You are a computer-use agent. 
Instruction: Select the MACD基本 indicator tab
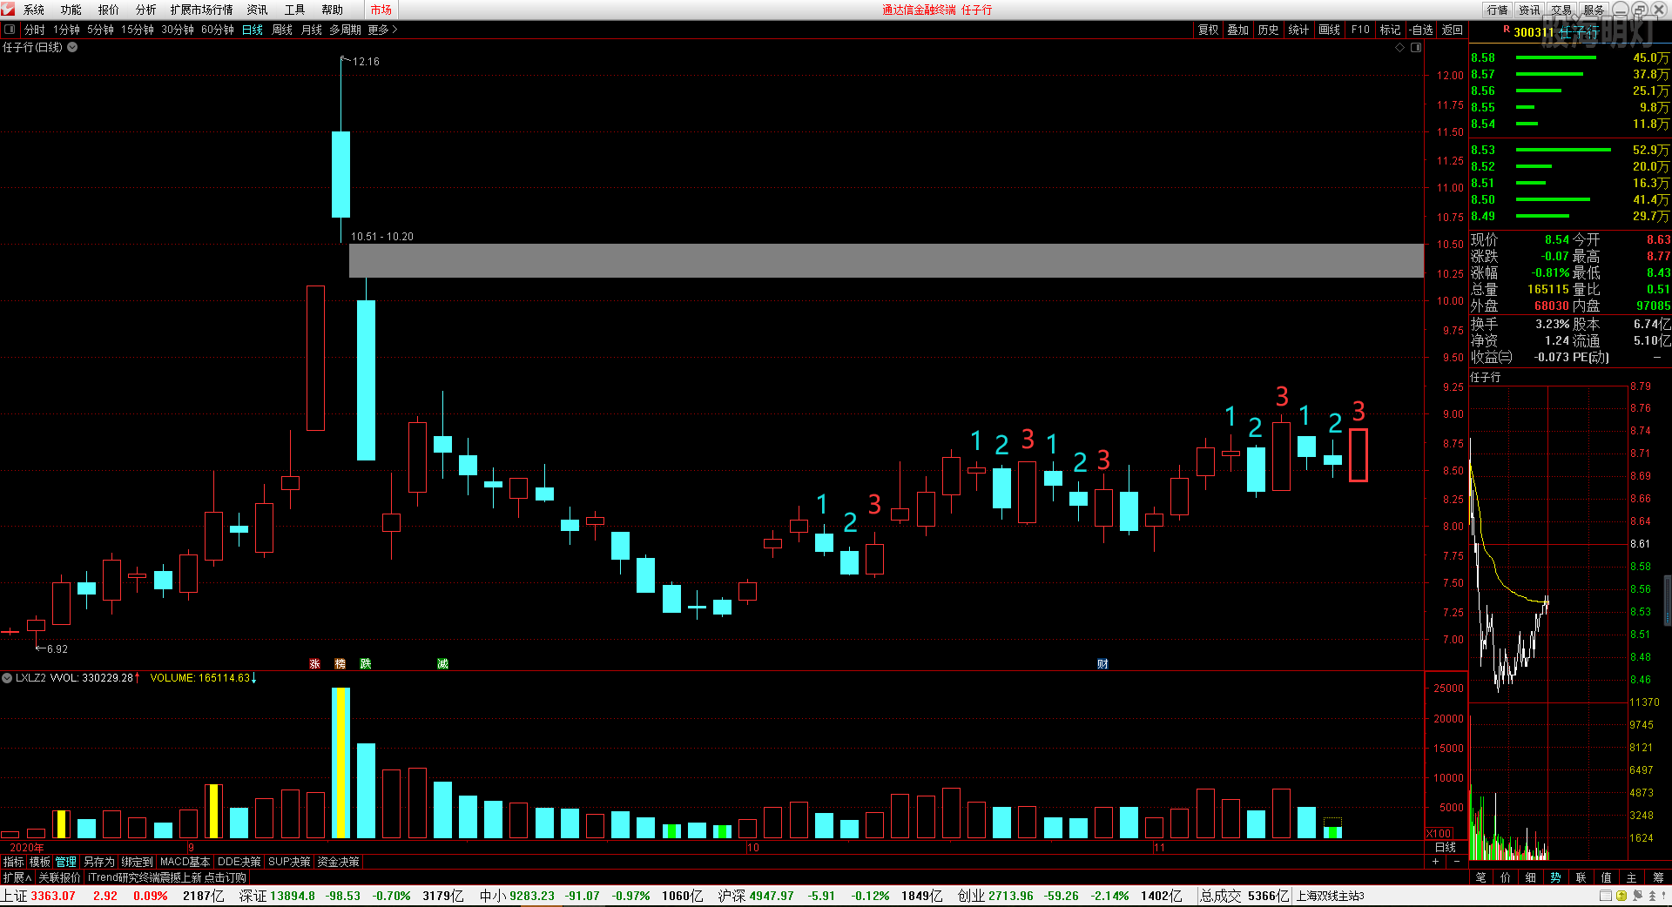click(x=185, y=862)
